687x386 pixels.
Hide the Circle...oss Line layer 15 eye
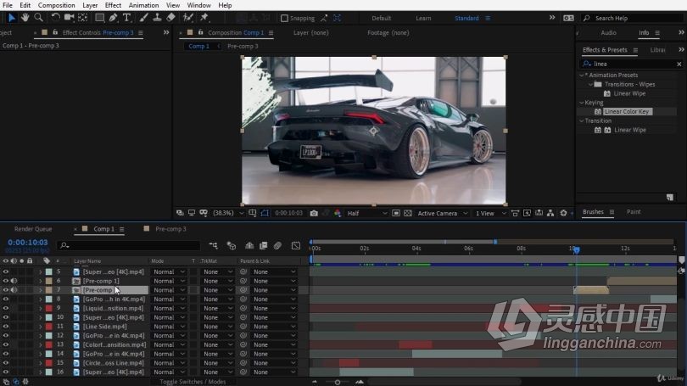(x=6, y=363)
